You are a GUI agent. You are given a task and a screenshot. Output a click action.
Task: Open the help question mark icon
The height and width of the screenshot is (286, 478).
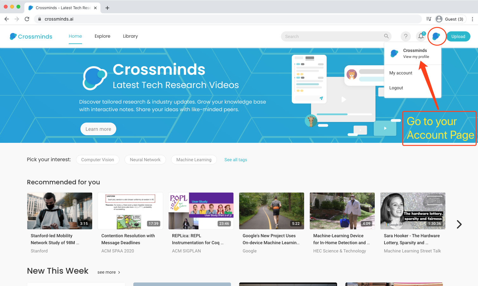pyautogui.click(x=406, y=36)
